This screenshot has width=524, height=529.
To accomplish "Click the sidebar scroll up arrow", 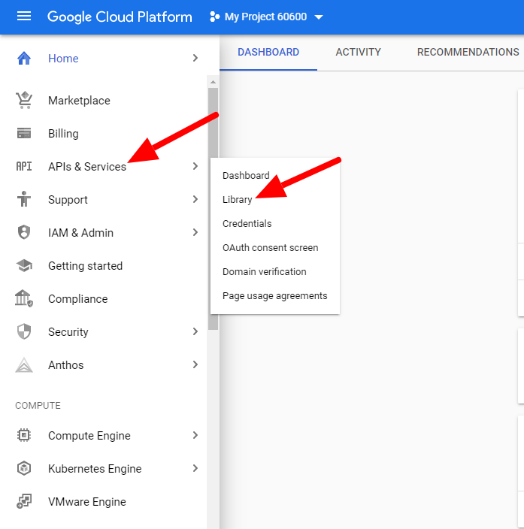I will tap(213, 82).
